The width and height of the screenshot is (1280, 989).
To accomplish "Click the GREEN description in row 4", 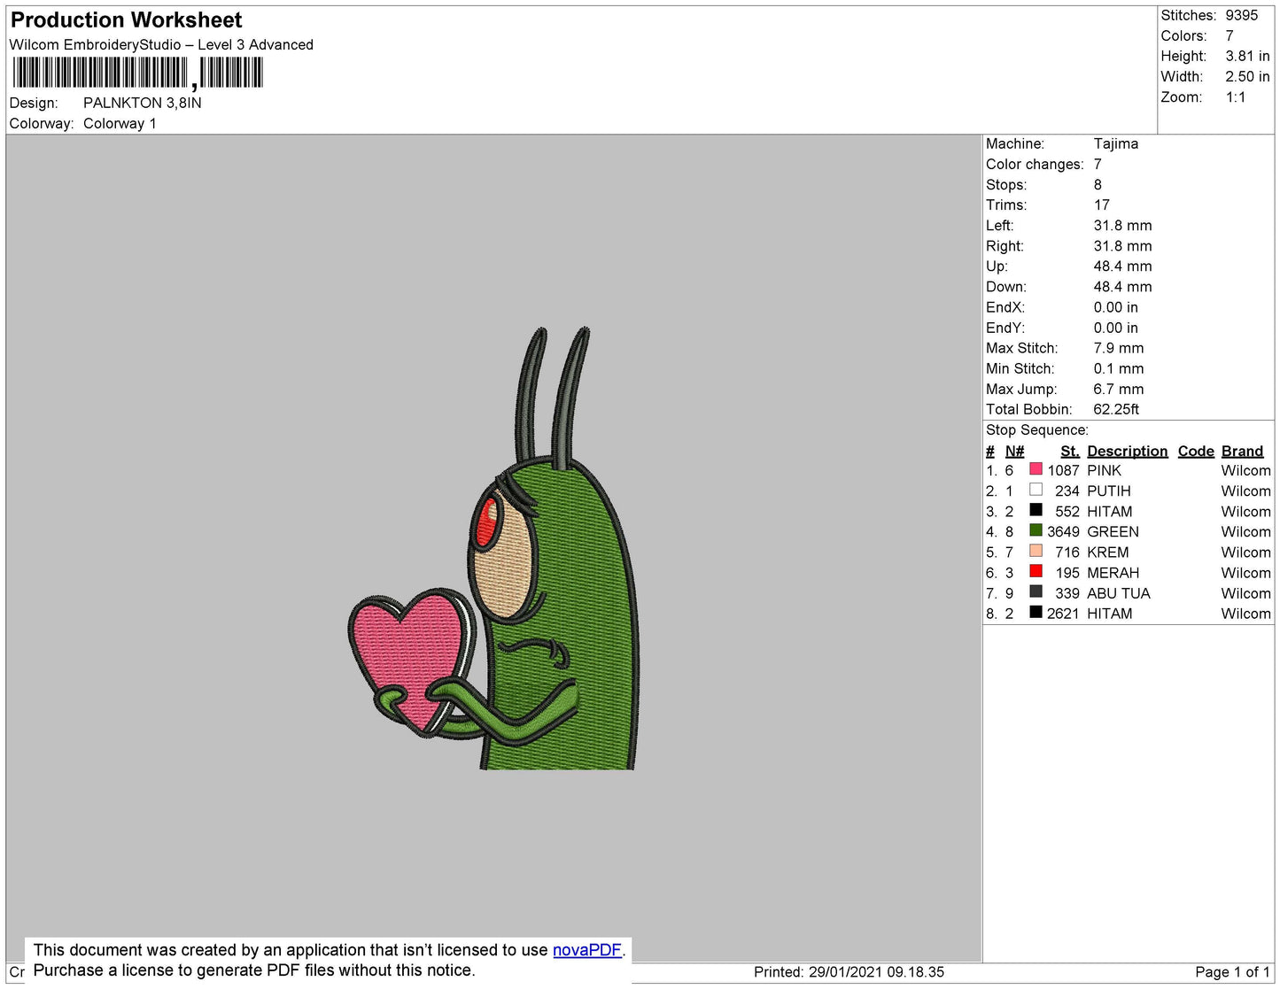I will click(x=1113, y=531).
